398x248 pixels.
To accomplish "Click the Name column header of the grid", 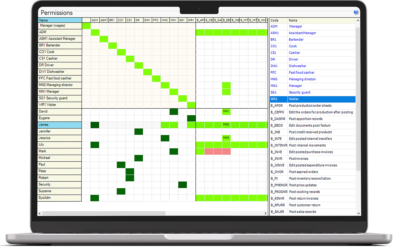I will (x=60, y=20).
